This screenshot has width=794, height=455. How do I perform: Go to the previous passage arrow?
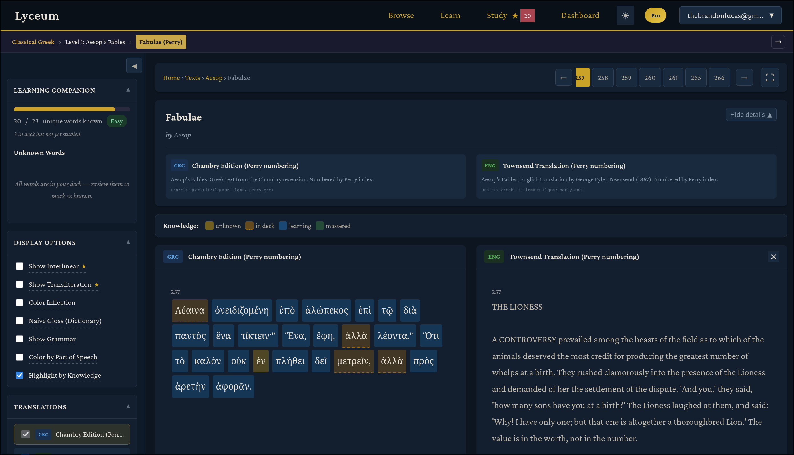563,77
